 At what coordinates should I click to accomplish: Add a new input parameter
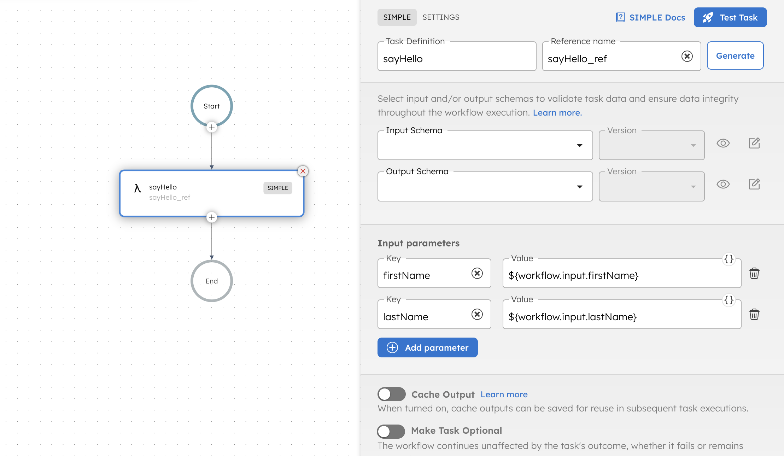pyautogui.click(x=427, y=347)
